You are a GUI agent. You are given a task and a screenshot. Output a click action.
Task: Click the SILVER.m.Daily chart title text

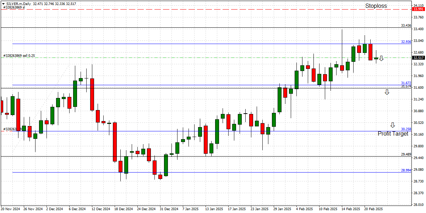pyautogui.click(x=18, y=3)
